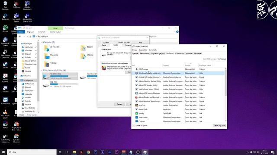Viewport: 277px width, 155px height.
Task: Collapse the Klasörler (7) group
Action: coord(42,42)
